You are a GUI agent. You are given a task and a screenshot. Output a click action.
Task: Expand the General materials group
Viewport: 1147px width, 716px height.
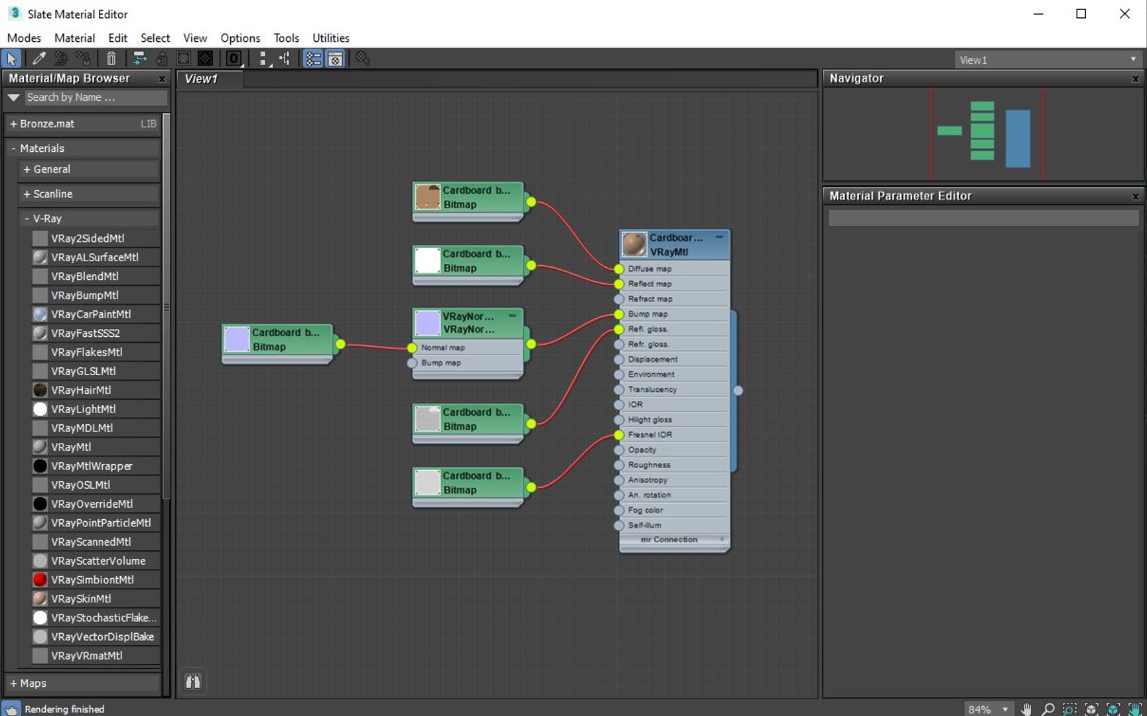point(90,170)
